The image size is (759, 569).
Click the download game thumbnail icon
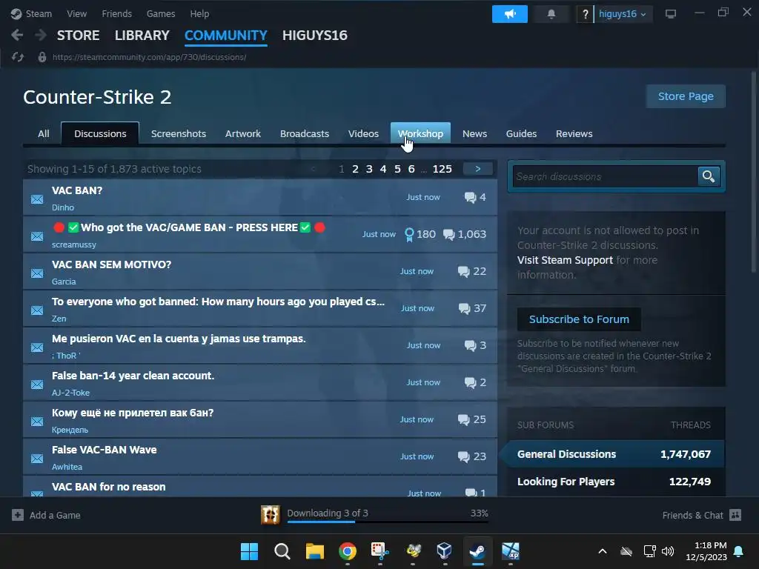coord(270,515)
